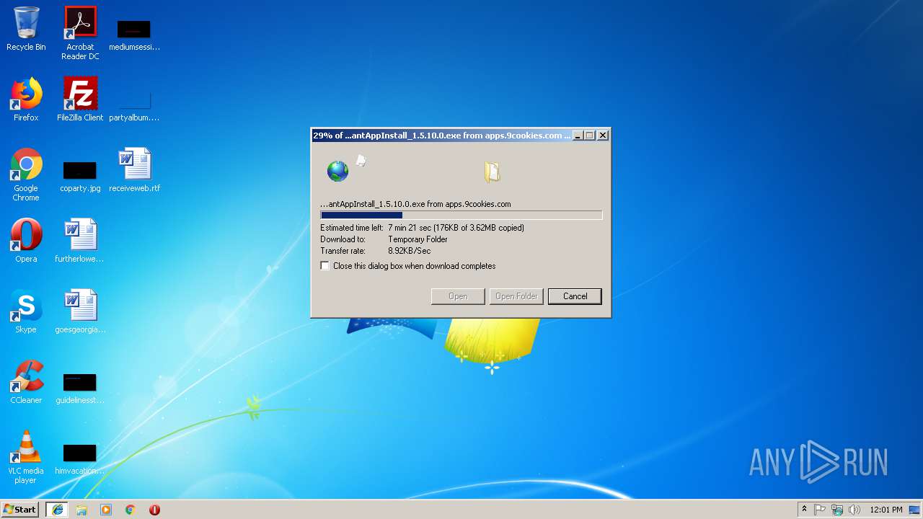Viewport: 923px width, 519px height.
Task: Launch Acrobat Reader DC shortcut
Action: (80, 33)
